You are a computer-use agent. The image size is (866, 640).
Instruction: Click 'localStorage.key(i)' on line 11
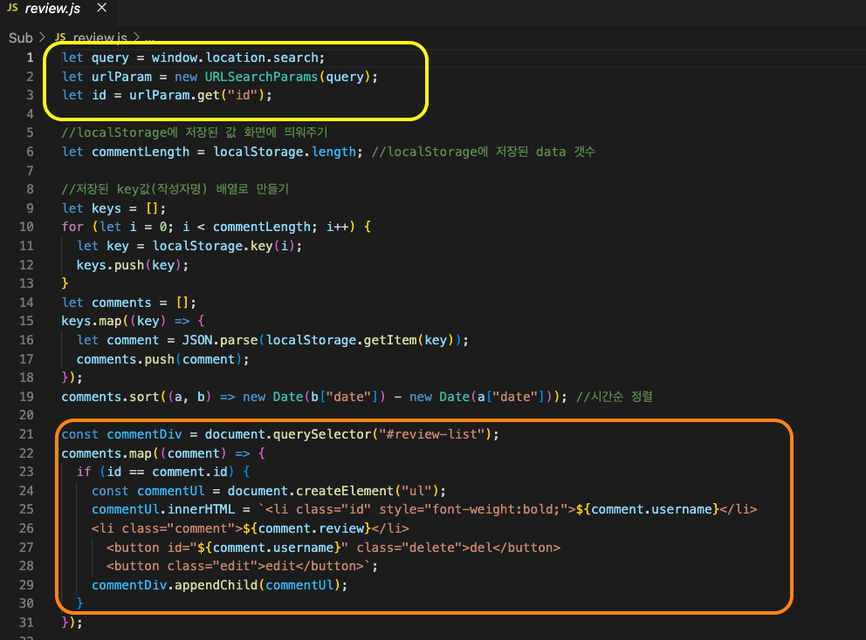coord(225,246)
